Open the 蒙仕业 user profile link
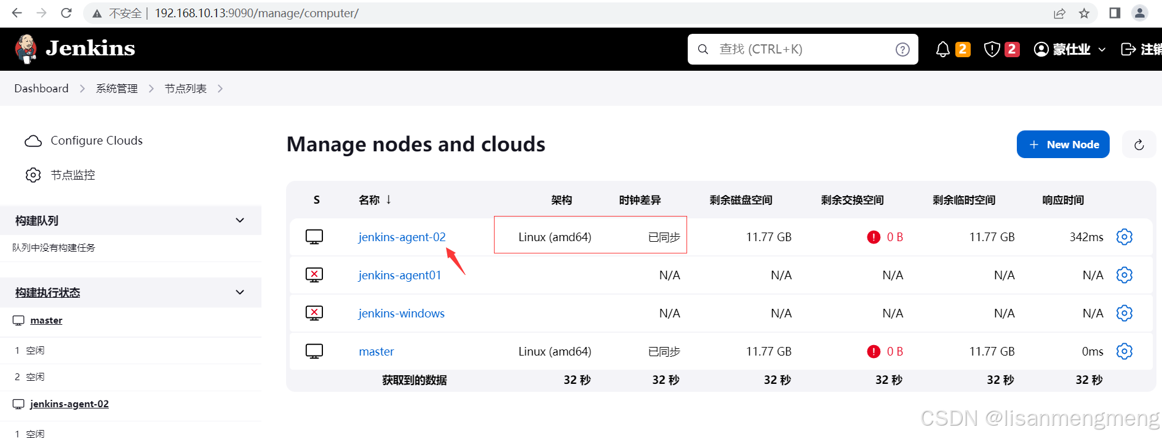 point(1062,49)
